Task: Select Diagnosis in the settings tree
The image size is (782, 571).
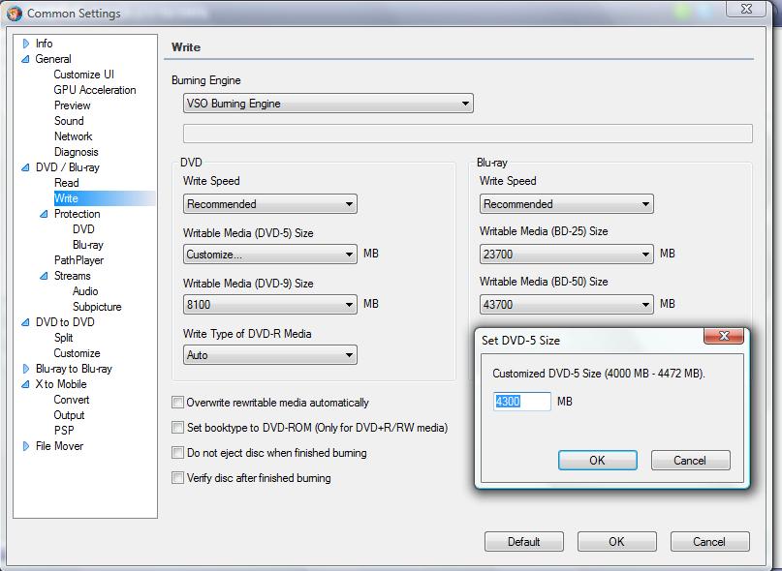Action: coord(77,152)
